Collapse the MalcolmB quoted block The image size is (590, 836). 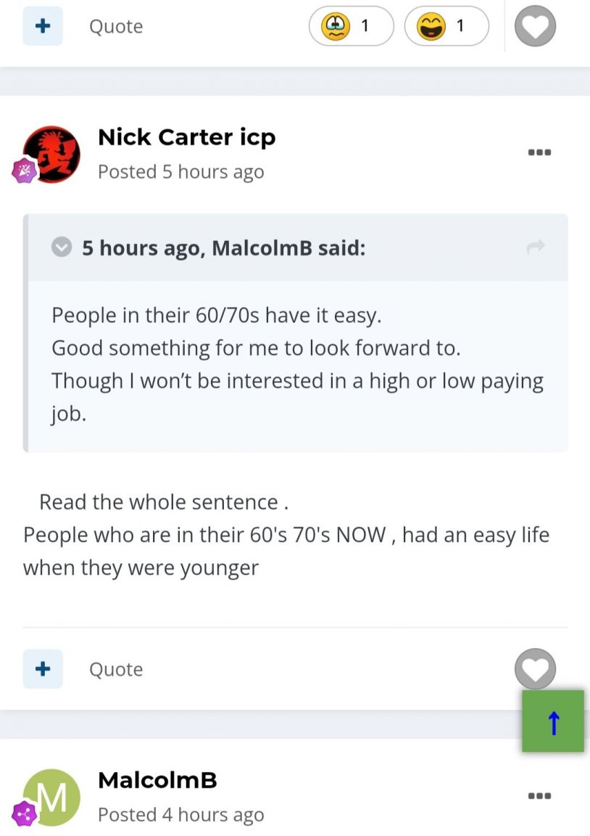(x=62, y=248)
